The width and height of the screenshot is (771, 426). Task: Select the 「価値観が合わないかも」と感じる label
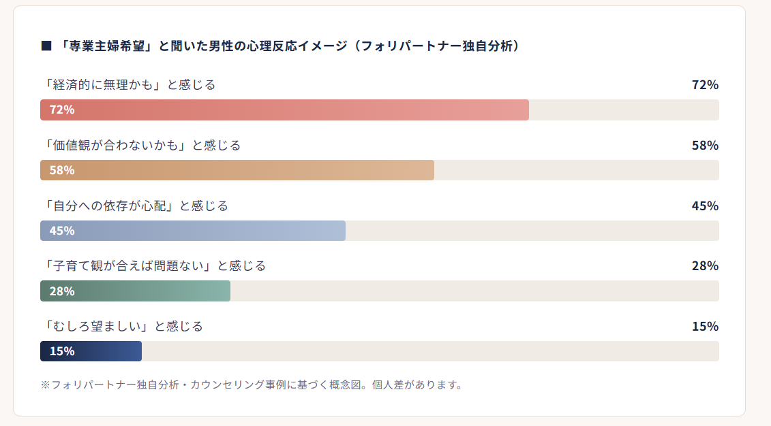point(140,146)
